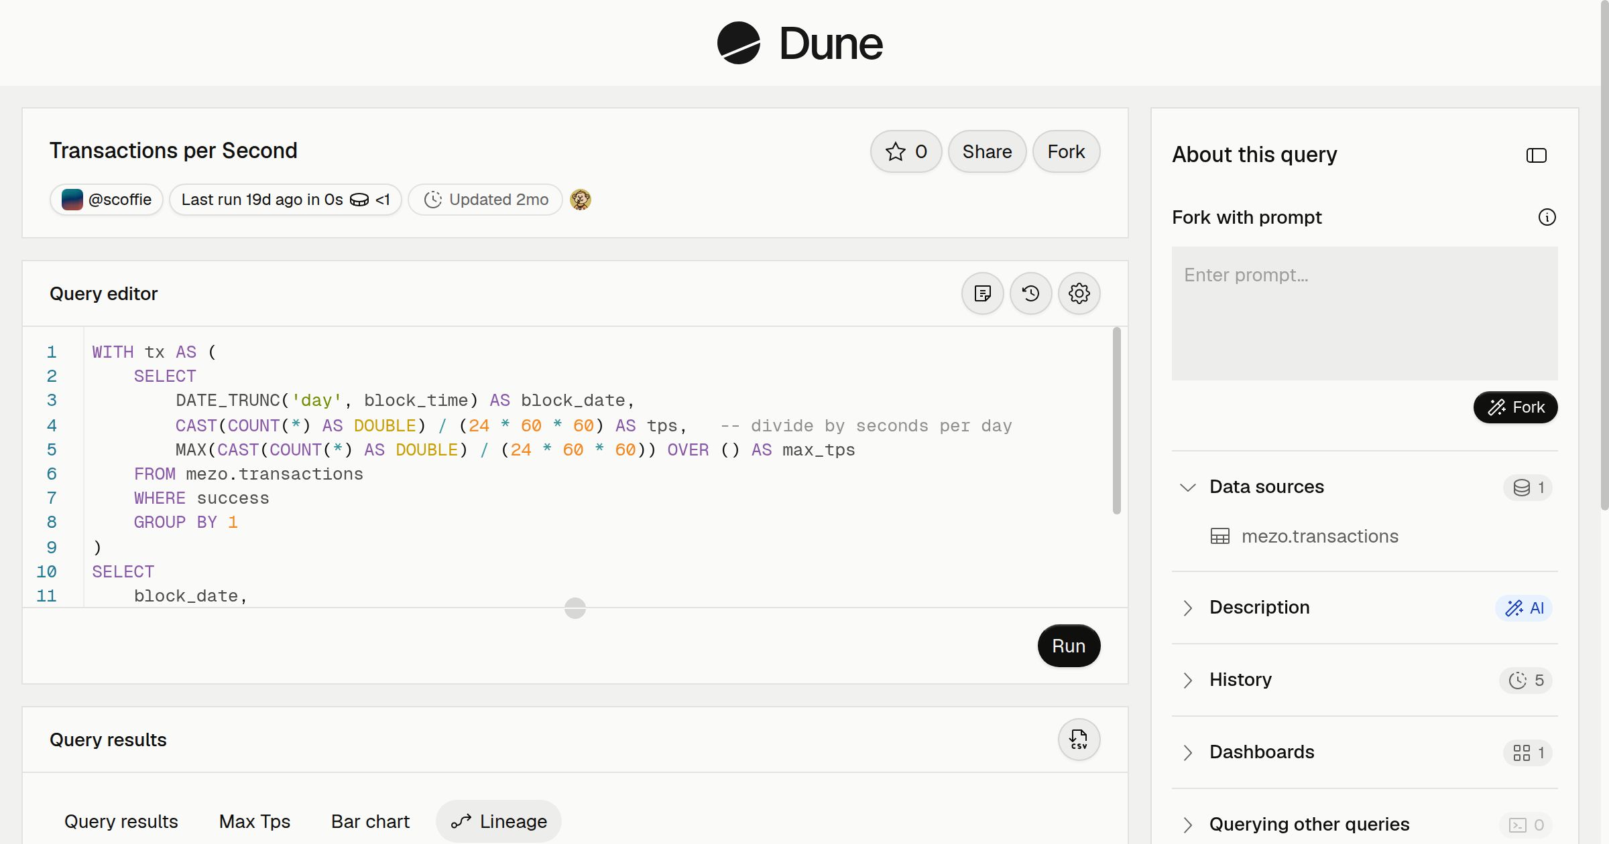Click the Data sources count badge
Viewport: 1609px width, 844px height.
tap(1528, 488)
